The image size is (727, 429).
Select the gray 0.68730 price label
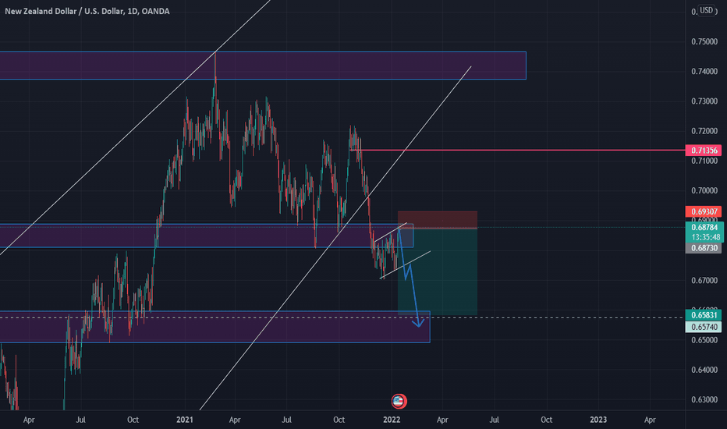(x=704, y=248)
